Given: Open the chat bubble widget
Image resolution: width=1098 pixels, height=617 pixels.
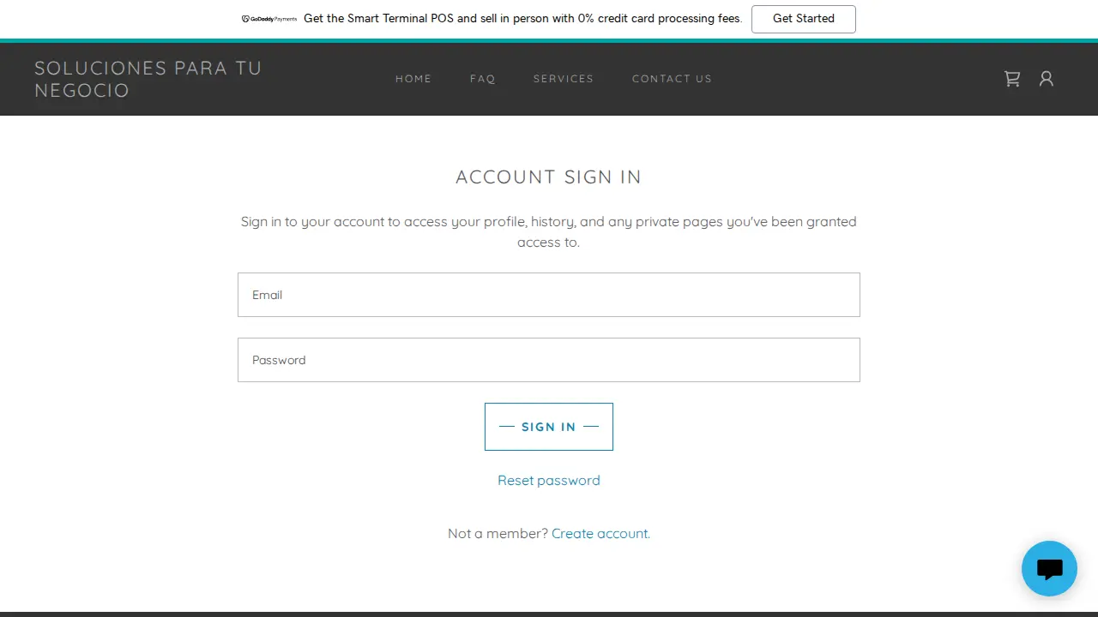Looking at the screenshot, I should [x=1049, y=568].
